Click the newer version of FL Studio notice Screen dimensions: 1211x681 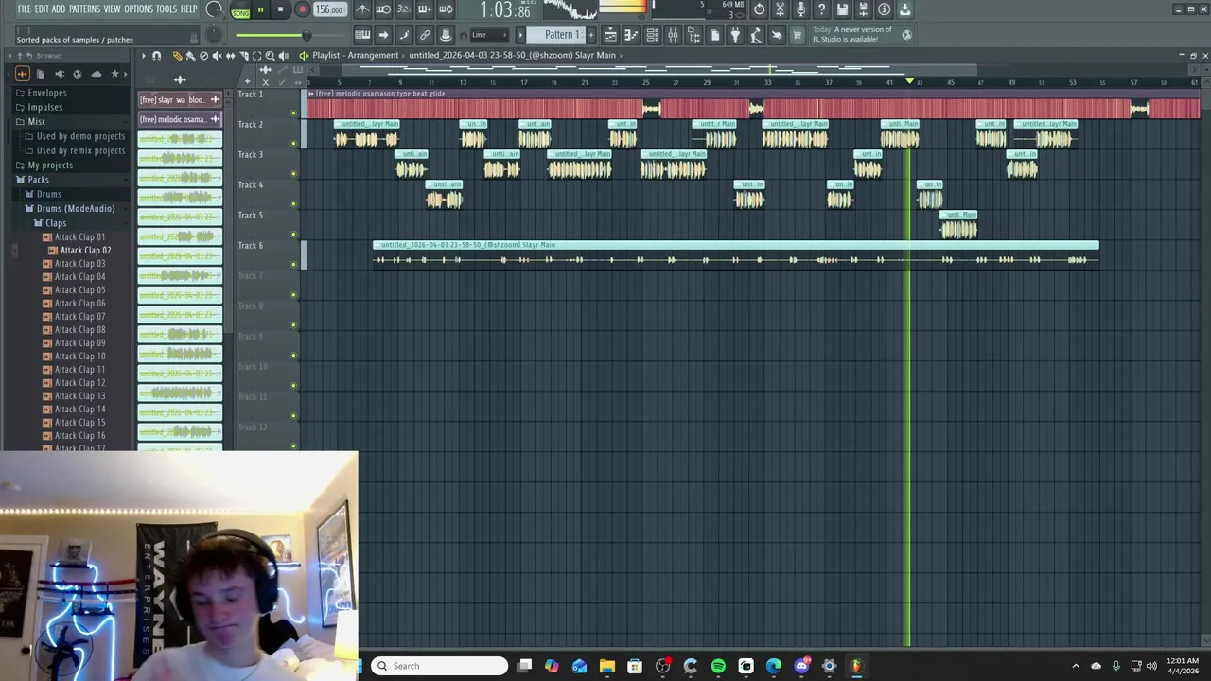(x=855, y=35)
